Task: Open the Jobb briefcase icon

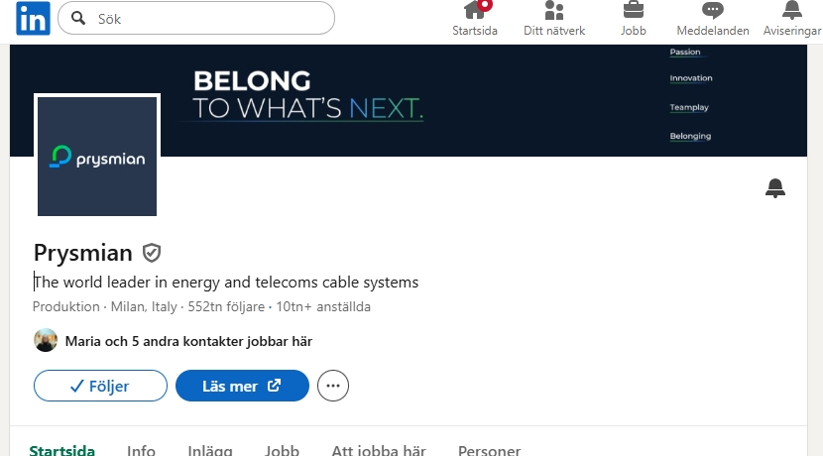Action: (634, 10)
